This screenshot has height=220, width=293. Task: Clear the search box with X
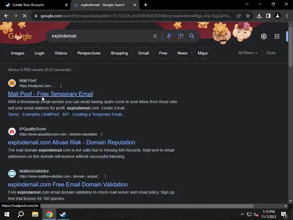pyautogui.click(x=155, y=36)
